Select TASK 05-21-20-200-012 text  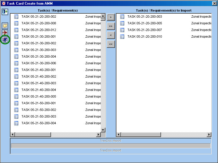39,30
